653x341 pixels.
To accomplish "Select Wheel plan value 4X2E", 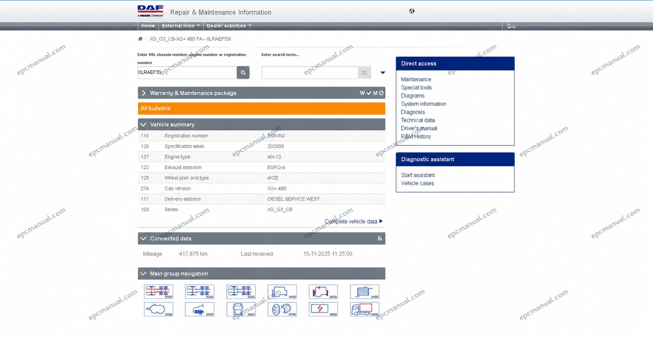I will 273,178.
